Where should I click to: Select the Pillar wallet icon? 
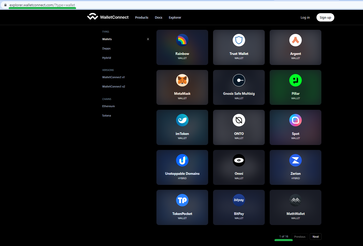[295, 80]
